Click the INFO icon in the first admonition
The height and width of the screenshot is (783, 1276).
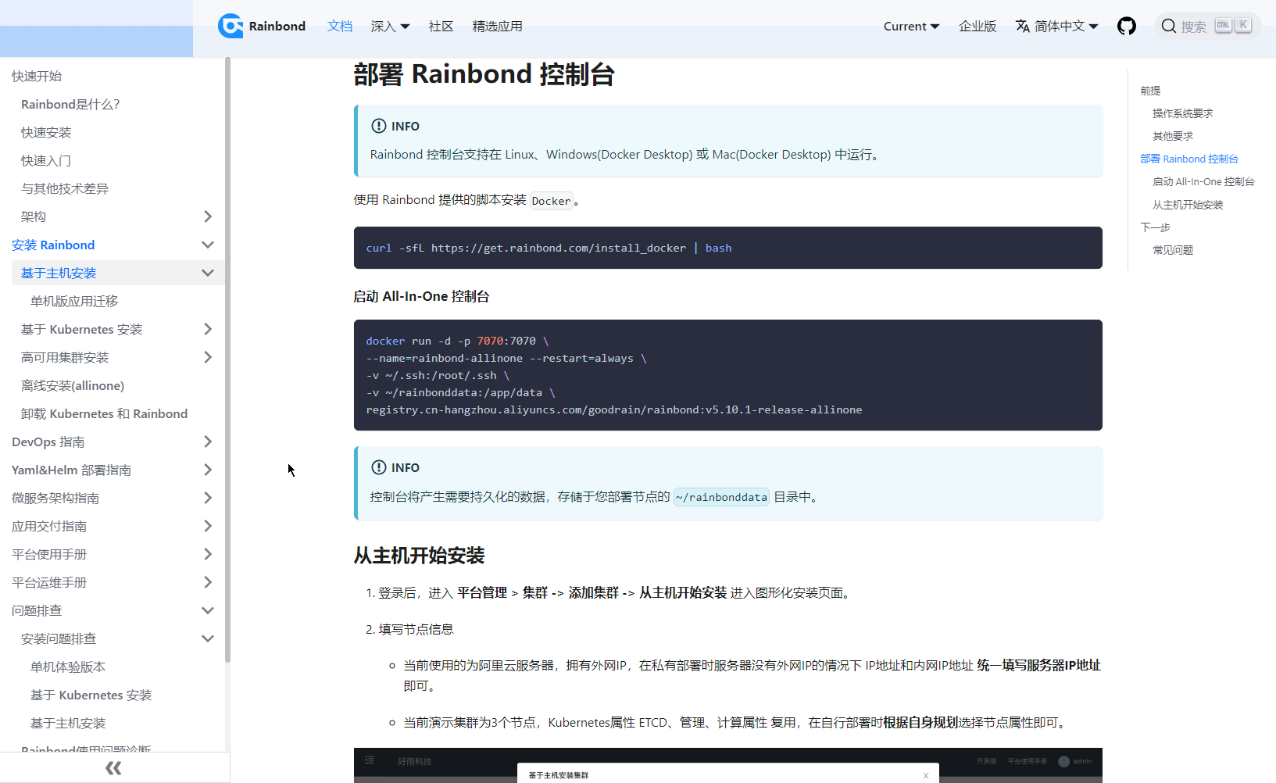(378, 126)
